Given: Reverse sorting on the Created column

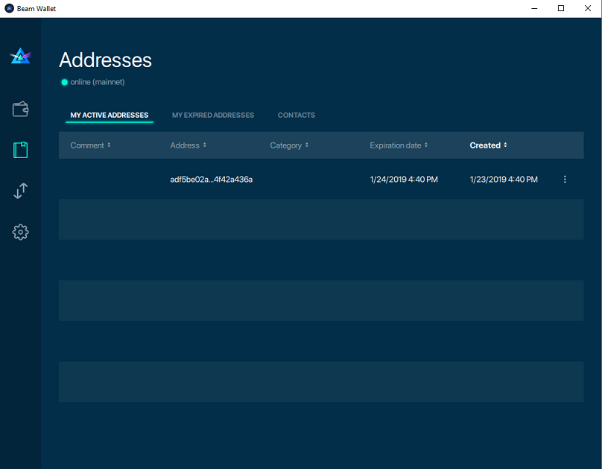Looking at the screenshot, I should coord(488,145).
